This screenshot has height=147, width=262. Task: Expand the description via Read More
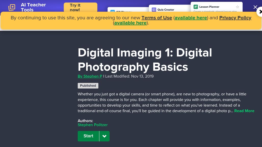(244, 111)
